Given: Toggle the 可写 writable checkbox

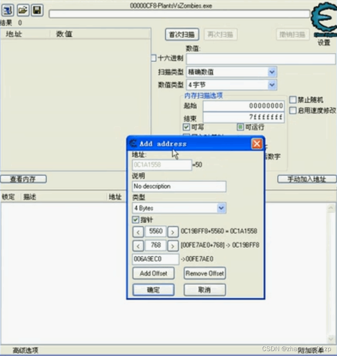Looking at the screenshot, I should (186, 127).
